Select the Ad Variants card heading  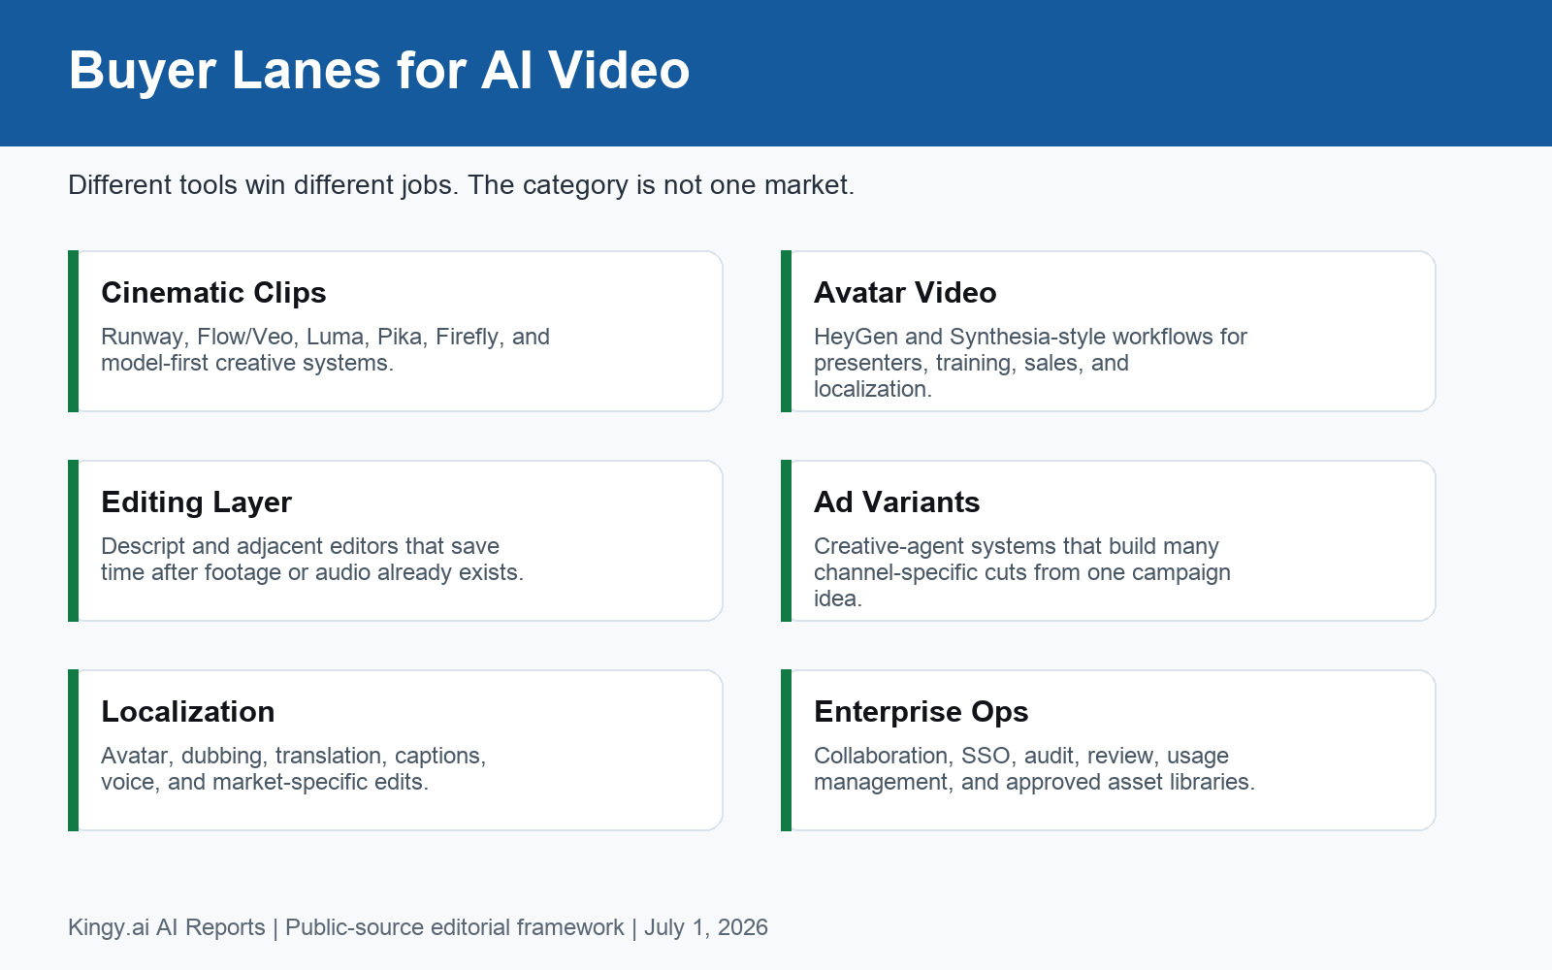[x=896, y=502]
